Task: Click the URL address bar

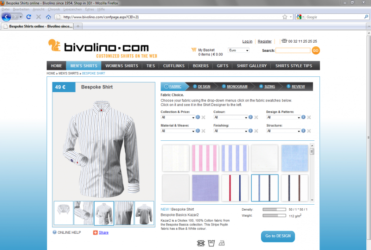Action: 169,17
